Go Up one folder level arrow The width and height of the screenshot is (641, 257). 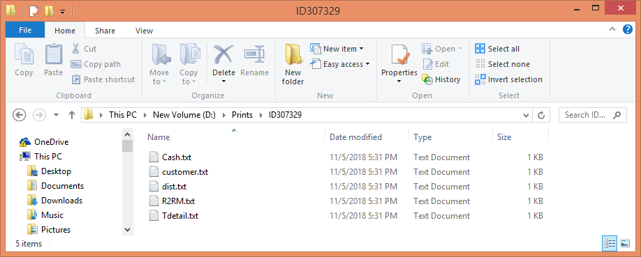pyautogui.click(x=72, y=115)
